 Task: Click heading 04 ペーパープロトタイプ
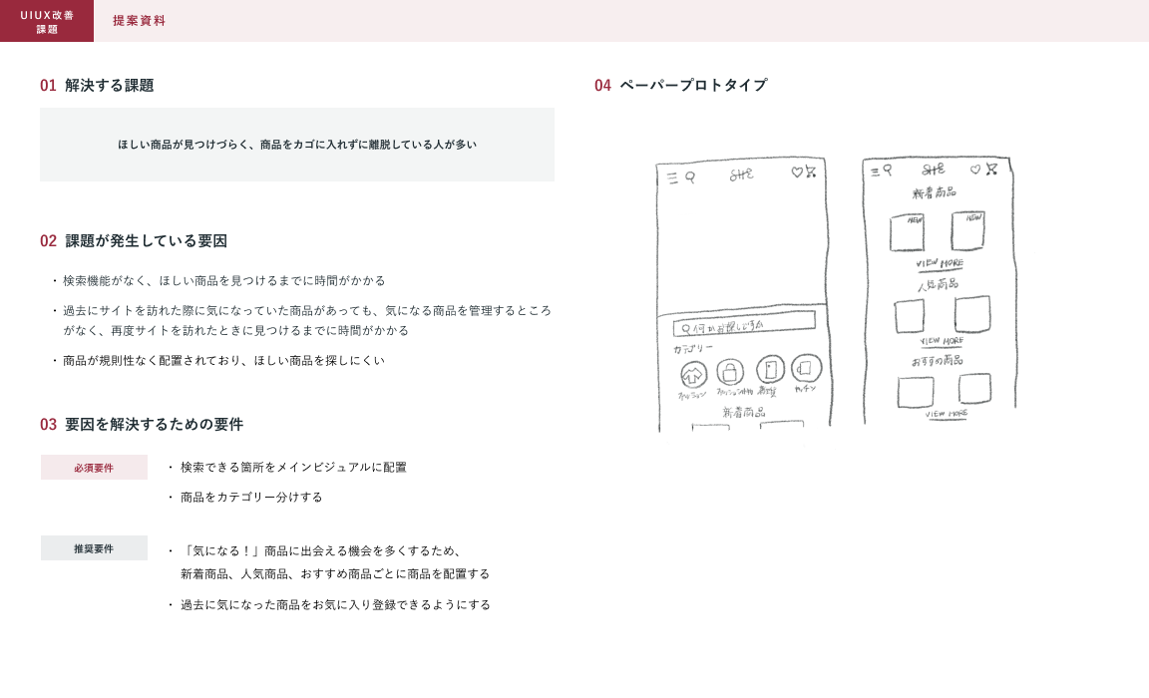tap(681, 85)
